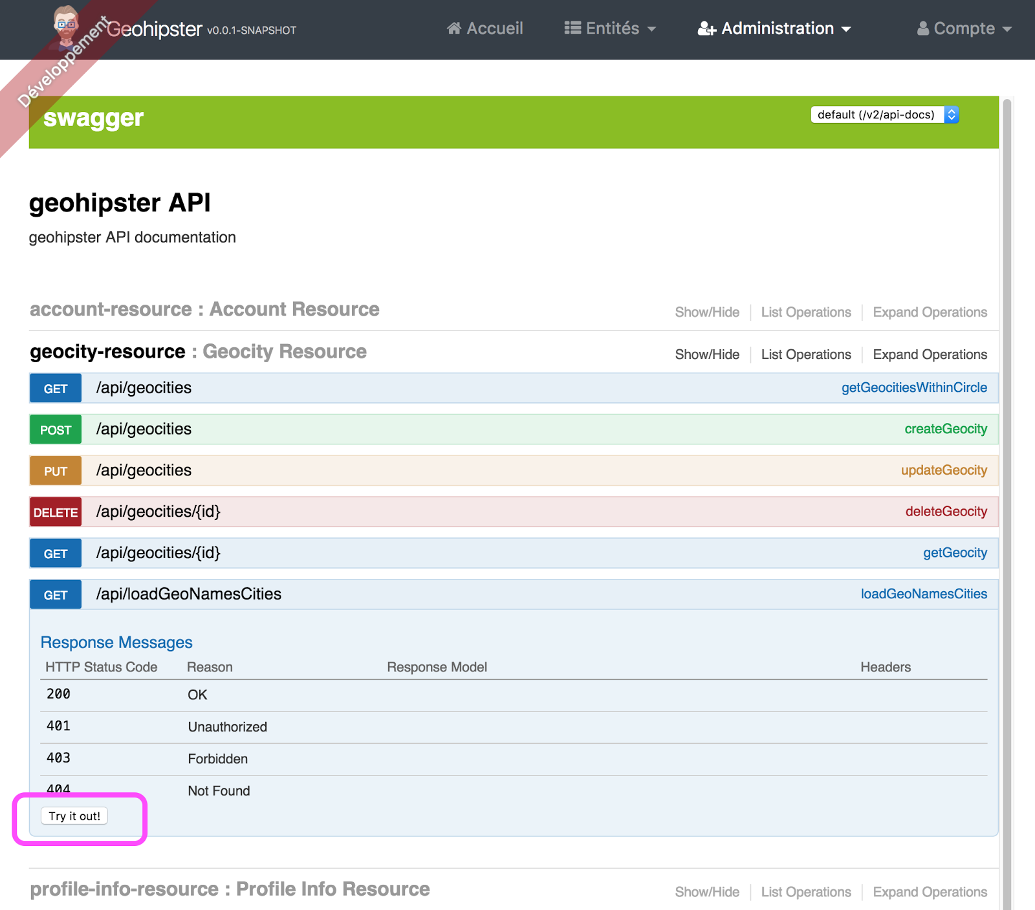Toggle Show/Hide for geocity-resource
Viewport: 1035px width, 910px height.
click(x=707, y=354)
